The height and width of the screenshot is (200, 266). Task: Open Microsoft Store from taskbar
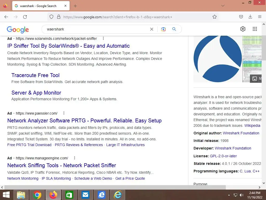click(x=69, y=195)
